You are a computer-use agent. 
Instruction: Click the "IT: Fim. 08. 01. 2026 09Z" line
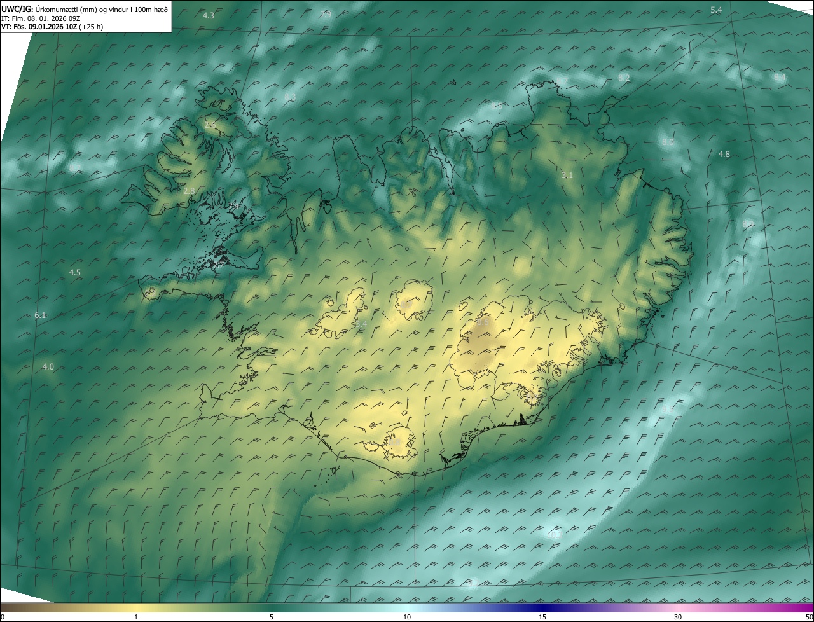[x=42, y=18]
